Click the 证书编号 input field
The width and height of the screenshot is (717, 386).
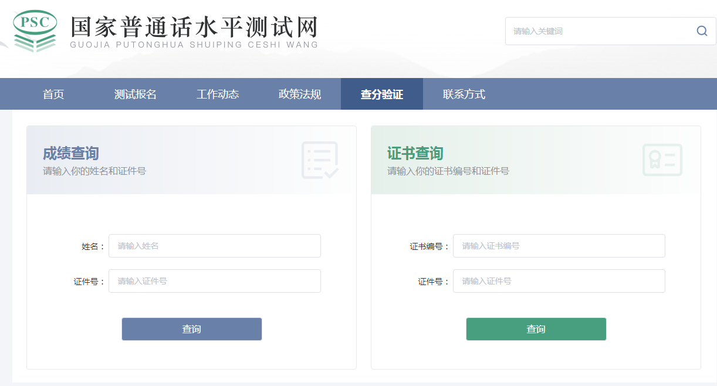coord(559,246)
